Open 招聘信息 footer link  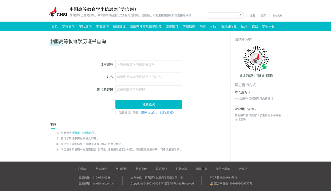181,169
